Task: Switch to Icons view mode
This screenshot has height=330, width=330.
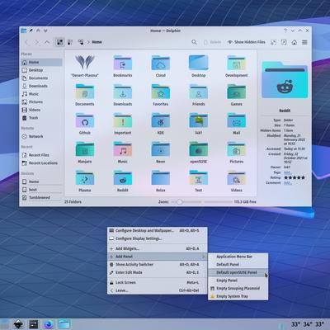Action: point(59,42)
